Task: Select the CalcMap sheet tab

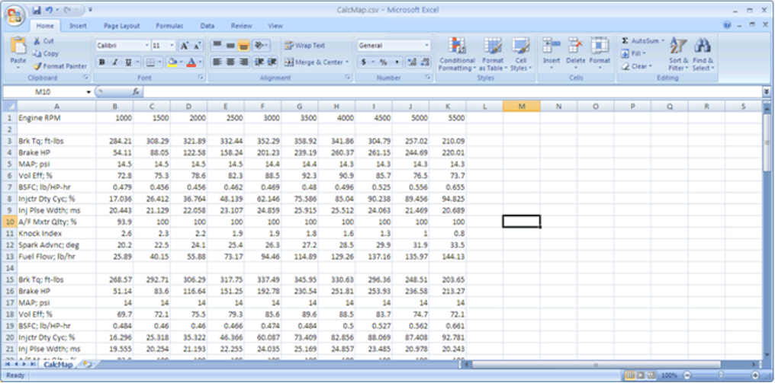Action: pyautogui.click(x=58, y=364)
